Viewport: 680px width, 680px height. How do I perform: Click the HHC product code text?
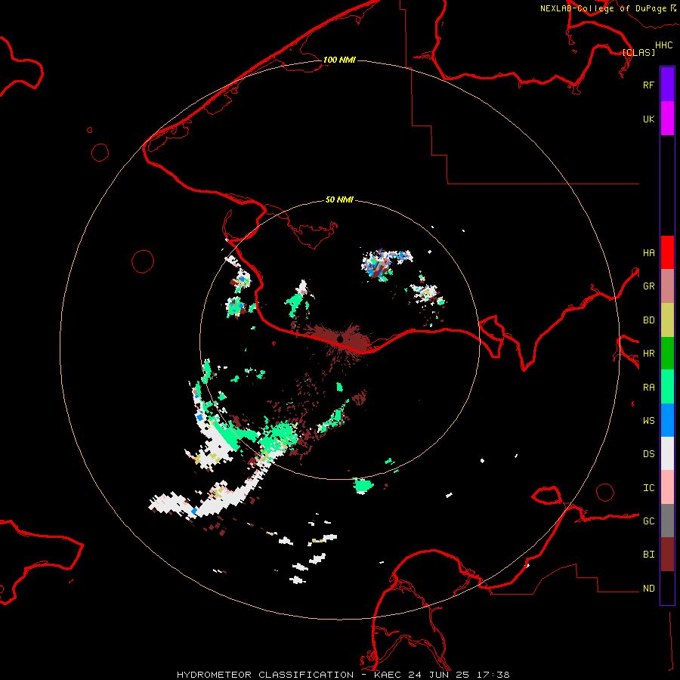point(663,45)
